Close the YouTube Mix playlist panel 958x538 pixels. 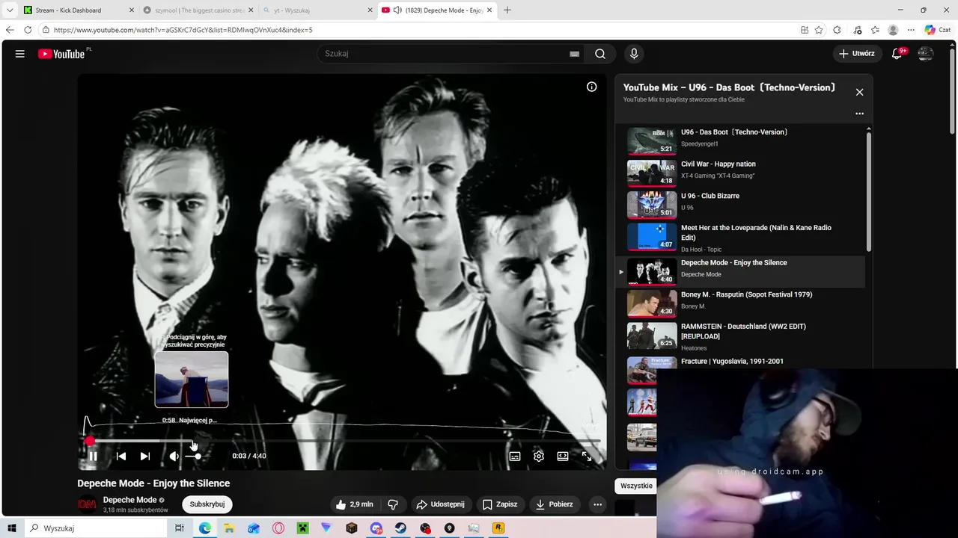click(x=859, y=92)
